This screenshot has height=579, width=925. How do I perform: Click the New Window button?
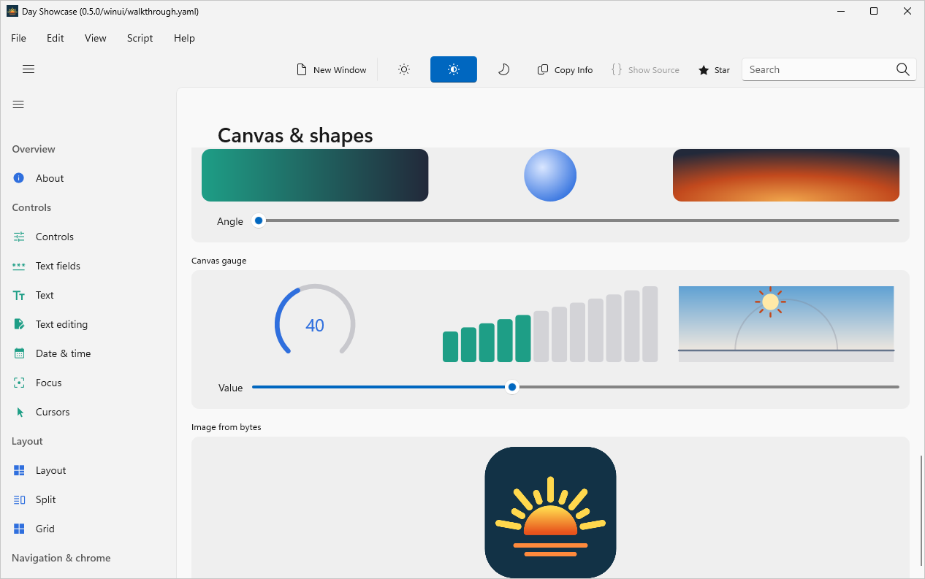coord(331,69)
